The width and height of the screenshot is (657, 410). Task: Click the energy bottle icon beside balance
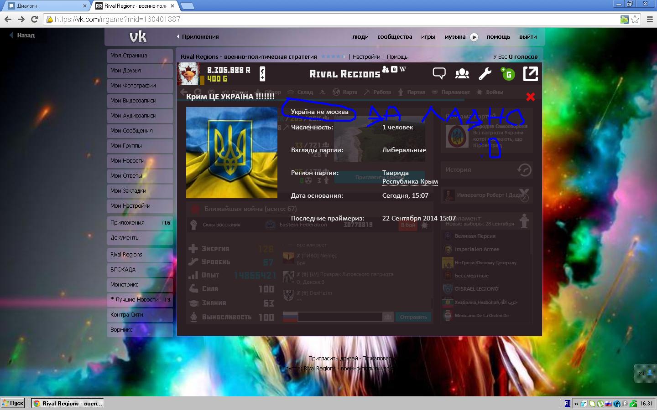(x=262, y=74)
